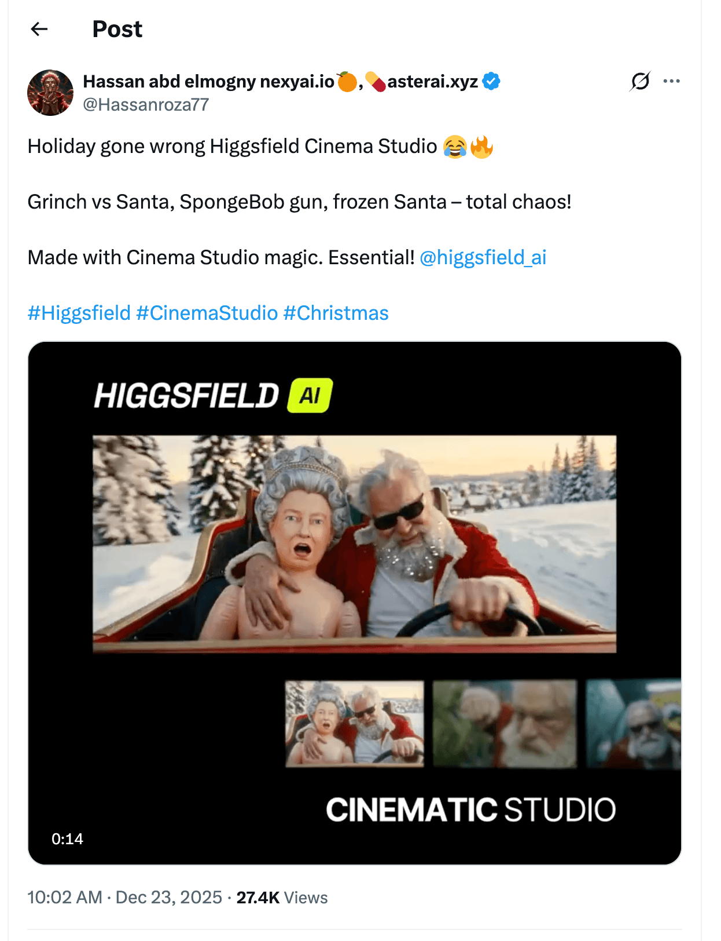Click the pill emoji in the display name

[376, 81]
